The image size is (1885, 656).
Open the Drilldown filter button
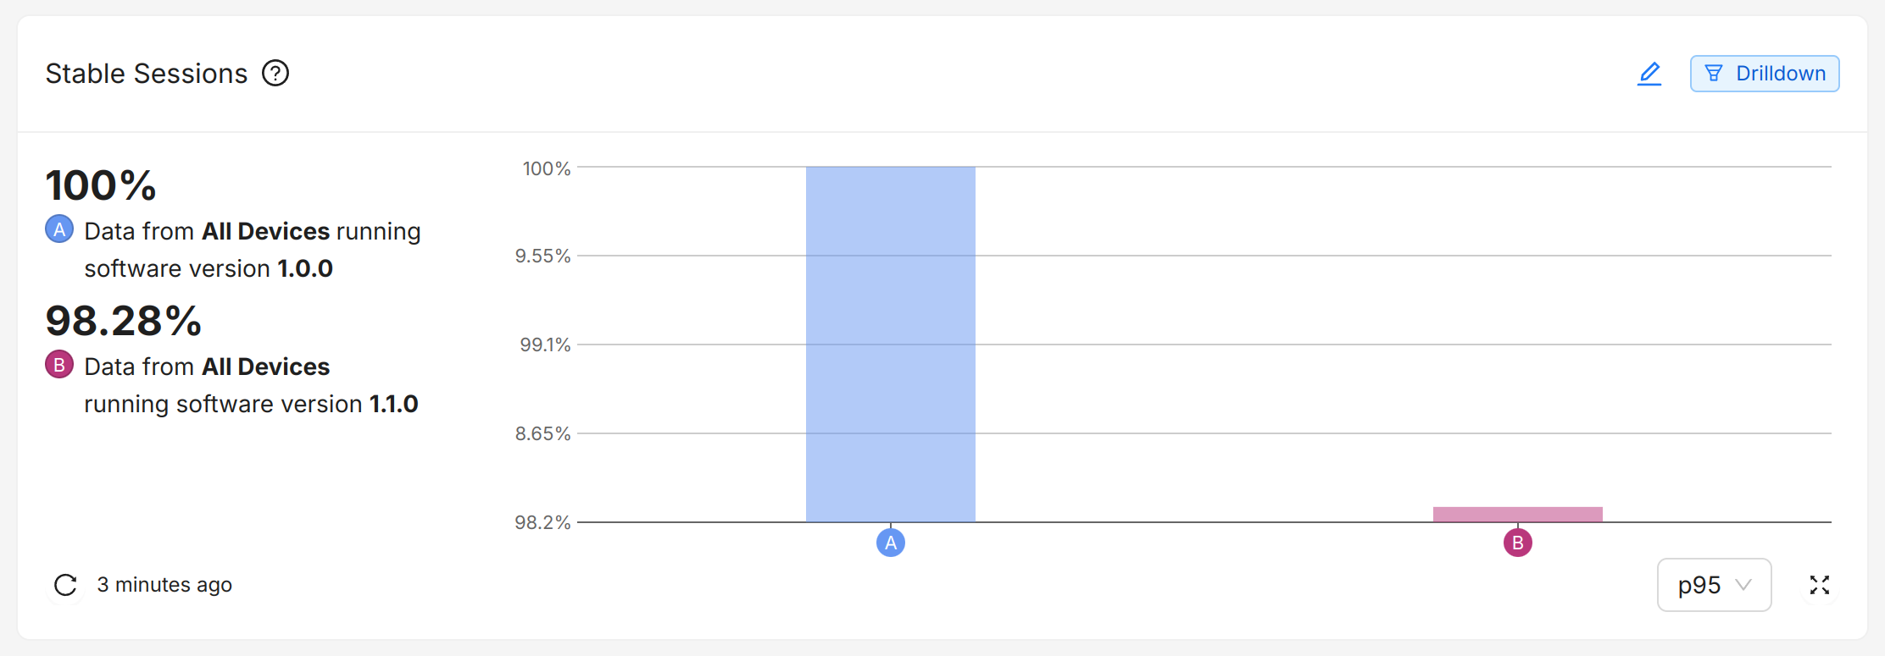pyautogui.click(x=1765, y=74)
